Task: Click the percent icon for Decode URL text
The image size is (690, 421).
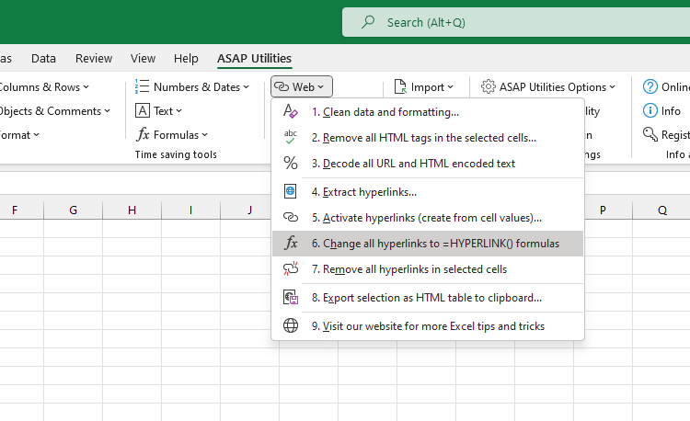Action: click(291, 163)
